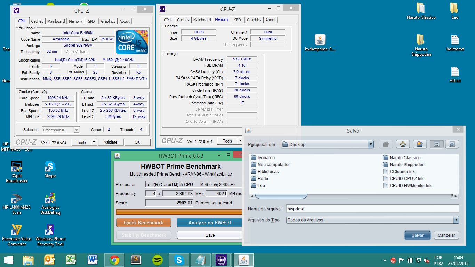Open Mainboard tab in left CPU-Z window

[56, 21]
